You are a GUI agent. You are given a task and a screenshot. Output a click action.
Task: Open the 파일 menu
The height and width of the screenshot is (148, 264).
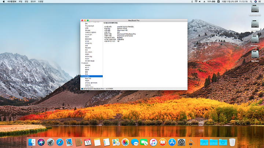point(21,1)
